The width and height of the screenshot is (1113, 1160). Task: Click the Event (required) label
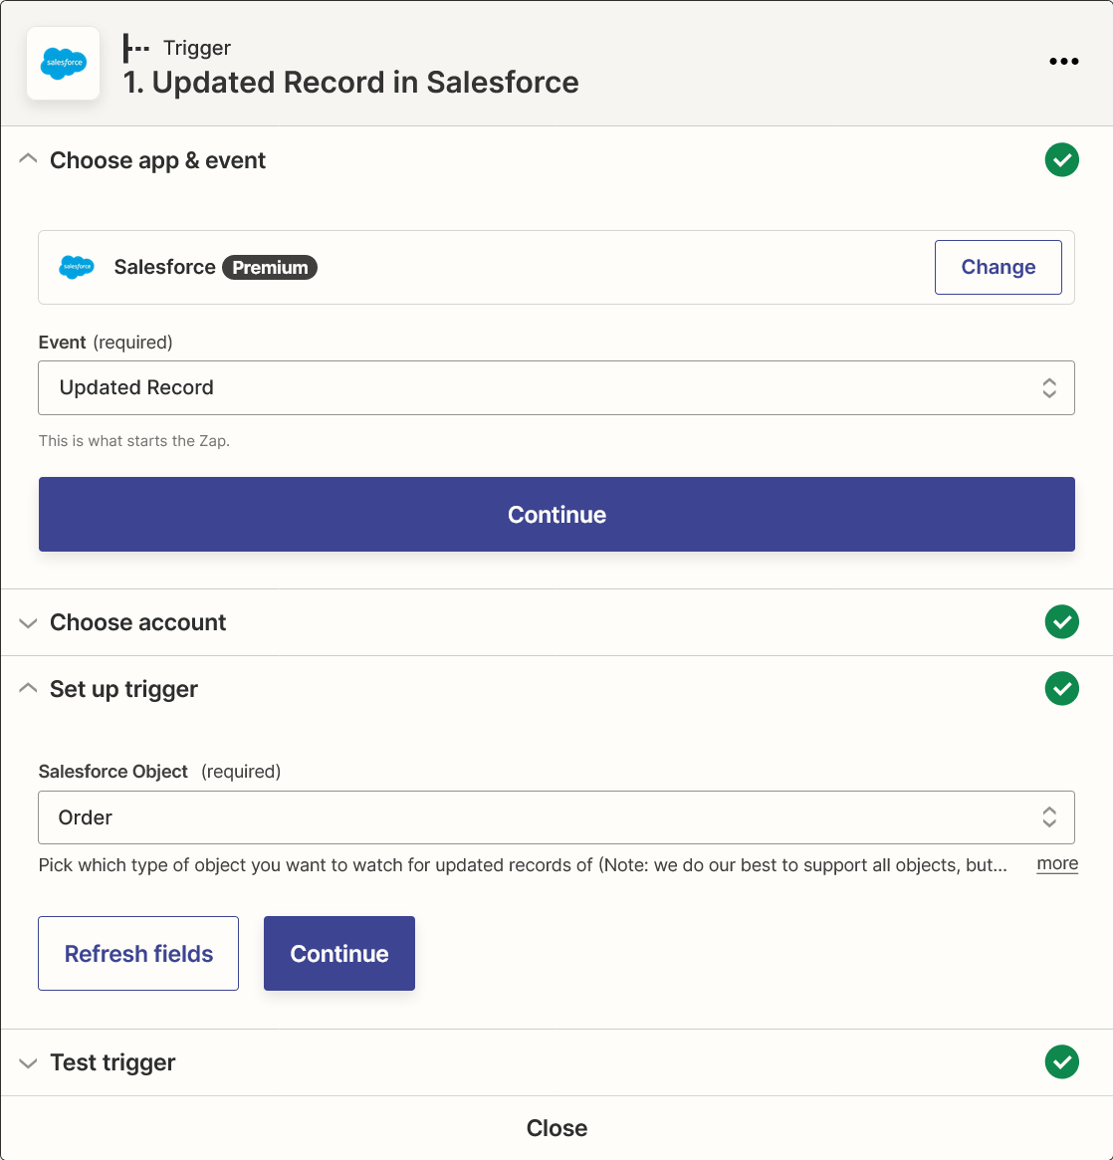(x=106, y=343)
